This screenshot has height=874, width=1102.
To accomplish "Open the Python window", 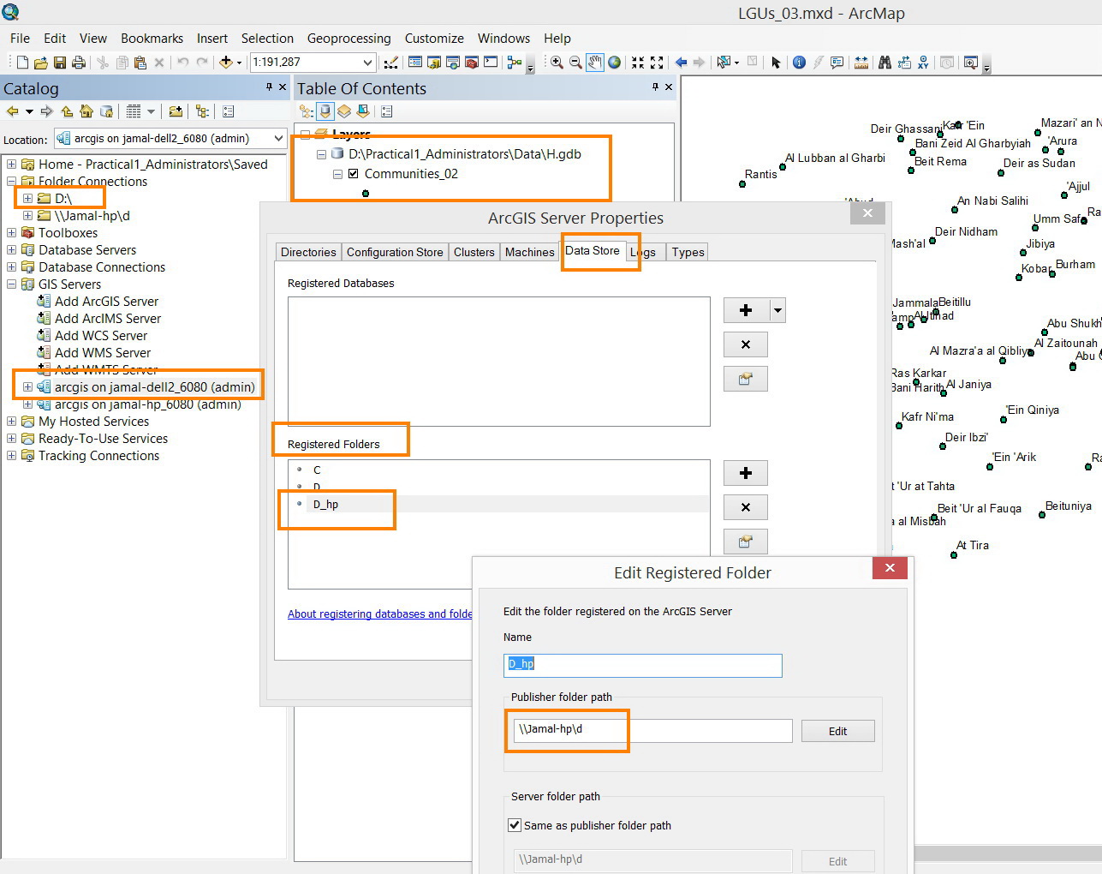I will click(491, 63).
